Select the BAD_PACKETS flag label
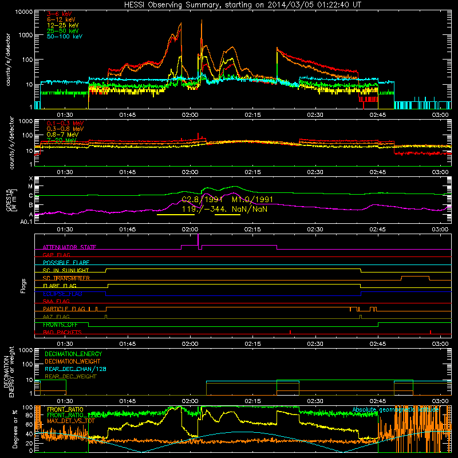This screenshot has width=458, height=458. (x=62, y=332)
